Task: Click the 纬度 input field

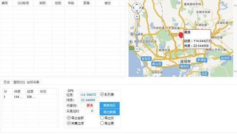Action: [x=88, y=100]
